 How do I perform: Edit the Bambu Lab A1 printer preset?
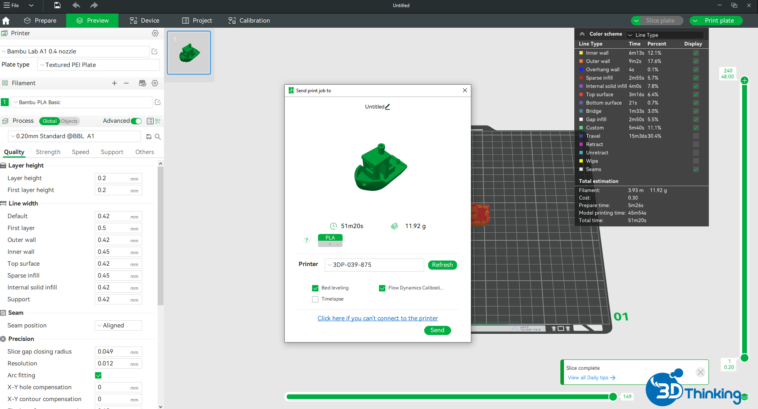coord(154,51)
